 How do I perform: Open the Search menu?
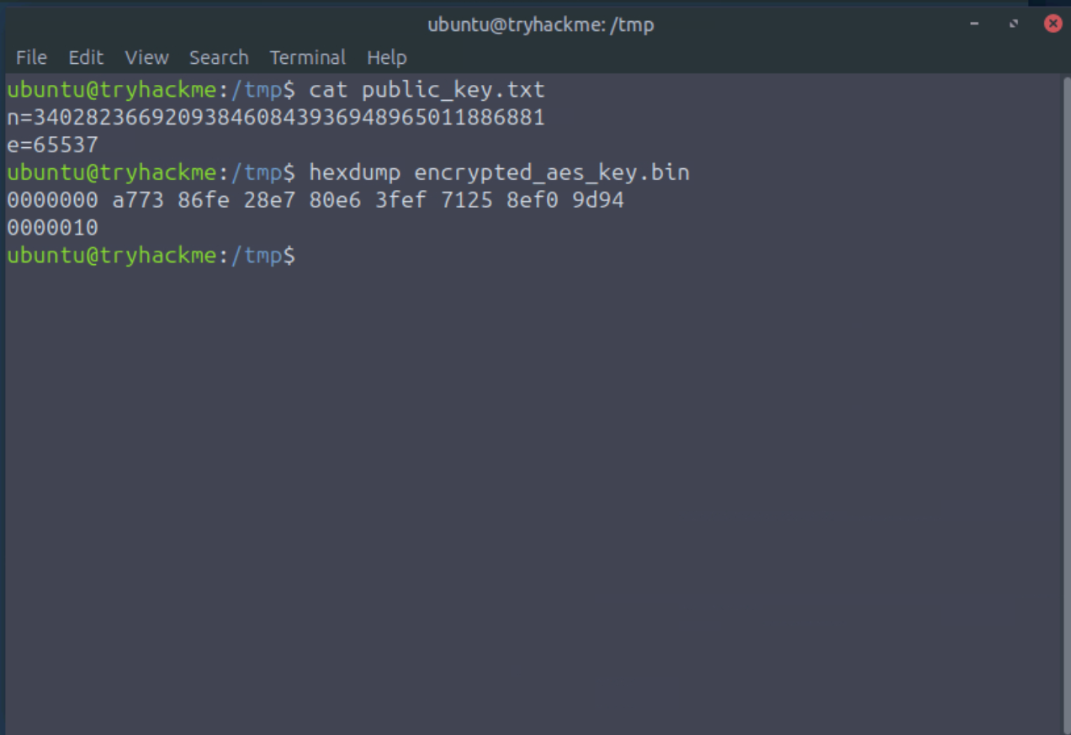[218, 57]
